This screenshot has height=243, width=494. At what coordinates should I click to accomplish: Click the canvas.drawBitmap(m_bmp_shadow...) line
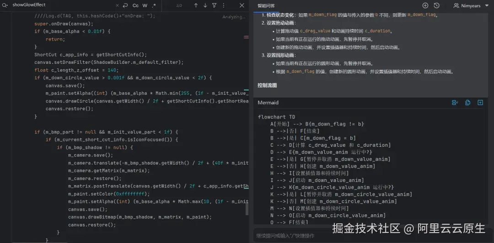pyautogui.click(x=140, y=217)
